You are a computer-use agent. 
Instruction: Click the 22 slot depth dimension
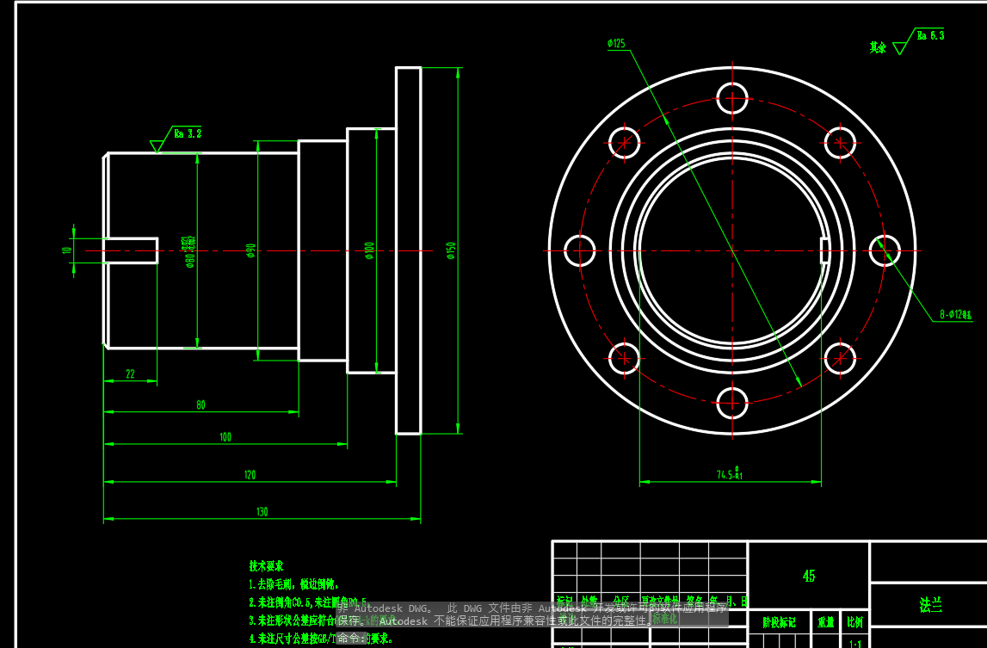click(130, 373)
